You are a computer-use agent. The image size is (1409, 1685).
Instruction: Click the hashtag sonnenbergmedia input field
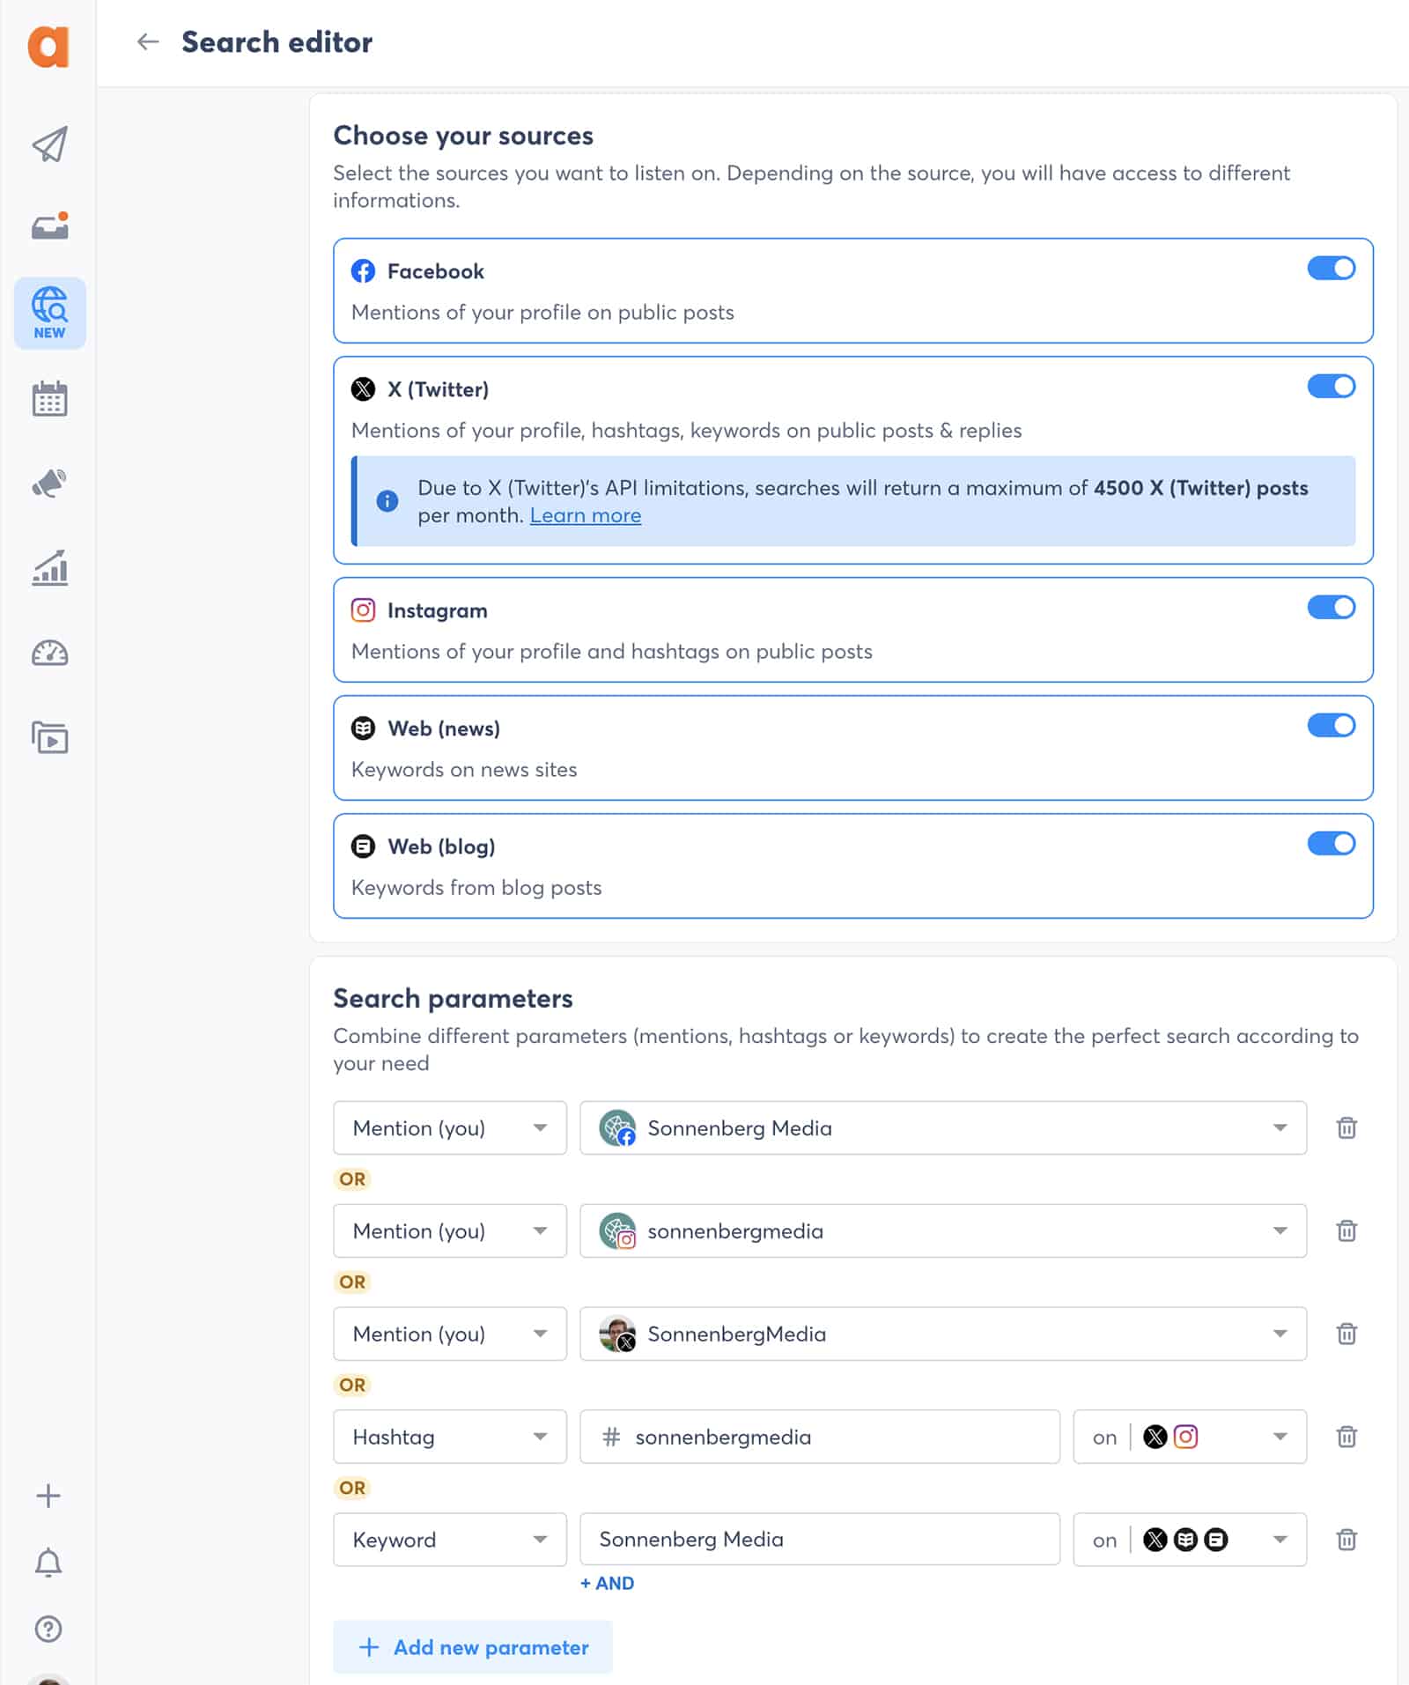point(820,1437)
